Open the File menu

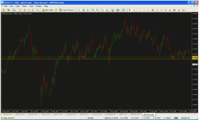[x=6, y=6]
